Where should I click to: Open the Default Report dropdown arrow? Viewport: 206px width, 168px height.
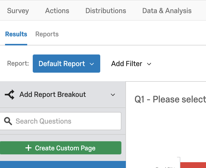coord(92,64)
